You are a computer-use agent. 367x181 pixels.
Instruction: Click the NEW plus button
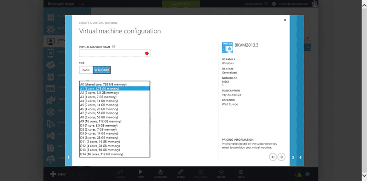(x=58, y=174)
